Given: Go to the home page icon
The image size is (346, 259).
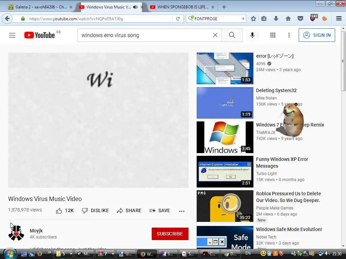Looking at the screenshot, I should point(288,19).
